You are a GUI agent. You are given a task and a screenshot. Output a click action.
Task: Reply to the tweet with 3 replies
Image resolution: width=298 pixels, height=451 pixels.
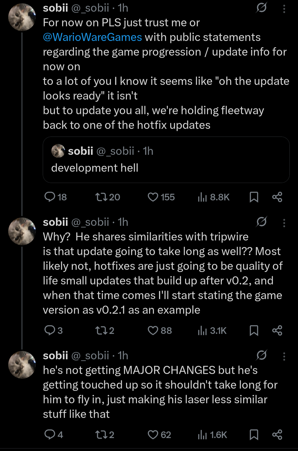pyautogui.click(x=50, y=330)
